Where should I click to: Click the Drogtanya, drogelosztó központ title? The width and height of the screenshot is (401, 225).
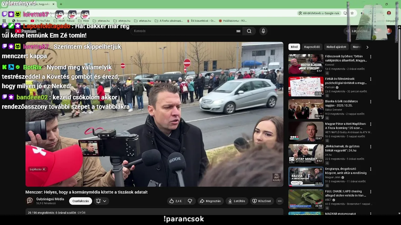(346, 171)
